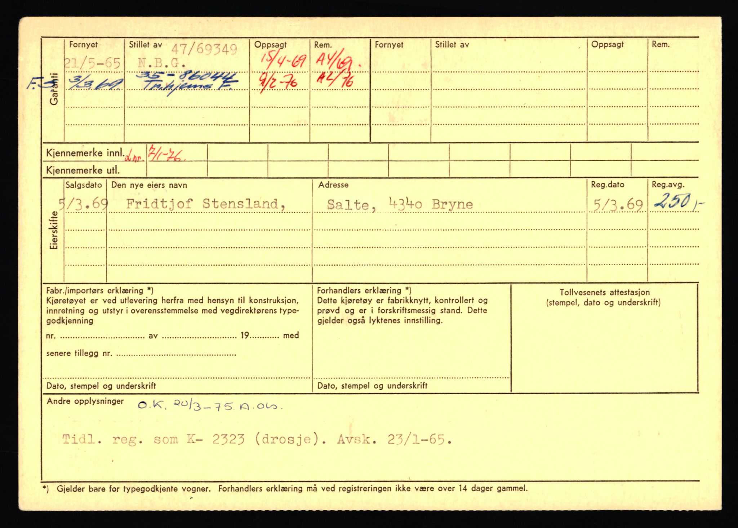This screenshot has width=738, height=528.
Task: Click the left Dato, stempel og underskrift label
Action: (101, 386)
